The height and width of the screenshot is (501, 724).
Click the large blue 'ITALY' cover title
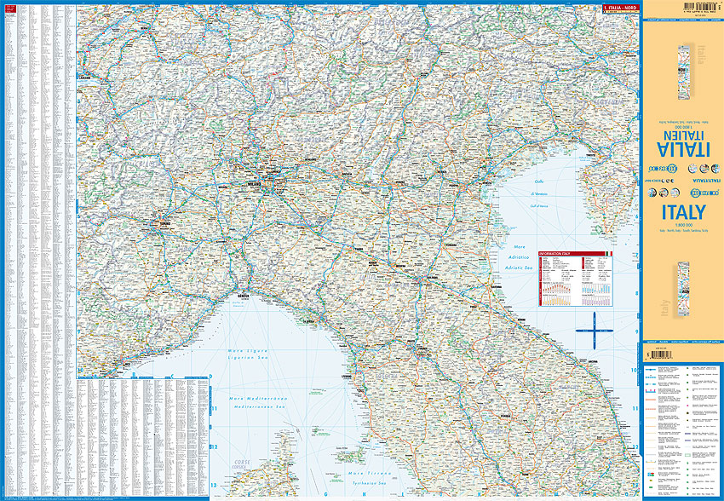[x=681, y=211]
